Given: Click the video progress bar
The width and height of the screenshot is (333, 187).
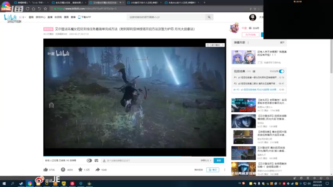Looking at the screenshot, I should click(134, 156).
